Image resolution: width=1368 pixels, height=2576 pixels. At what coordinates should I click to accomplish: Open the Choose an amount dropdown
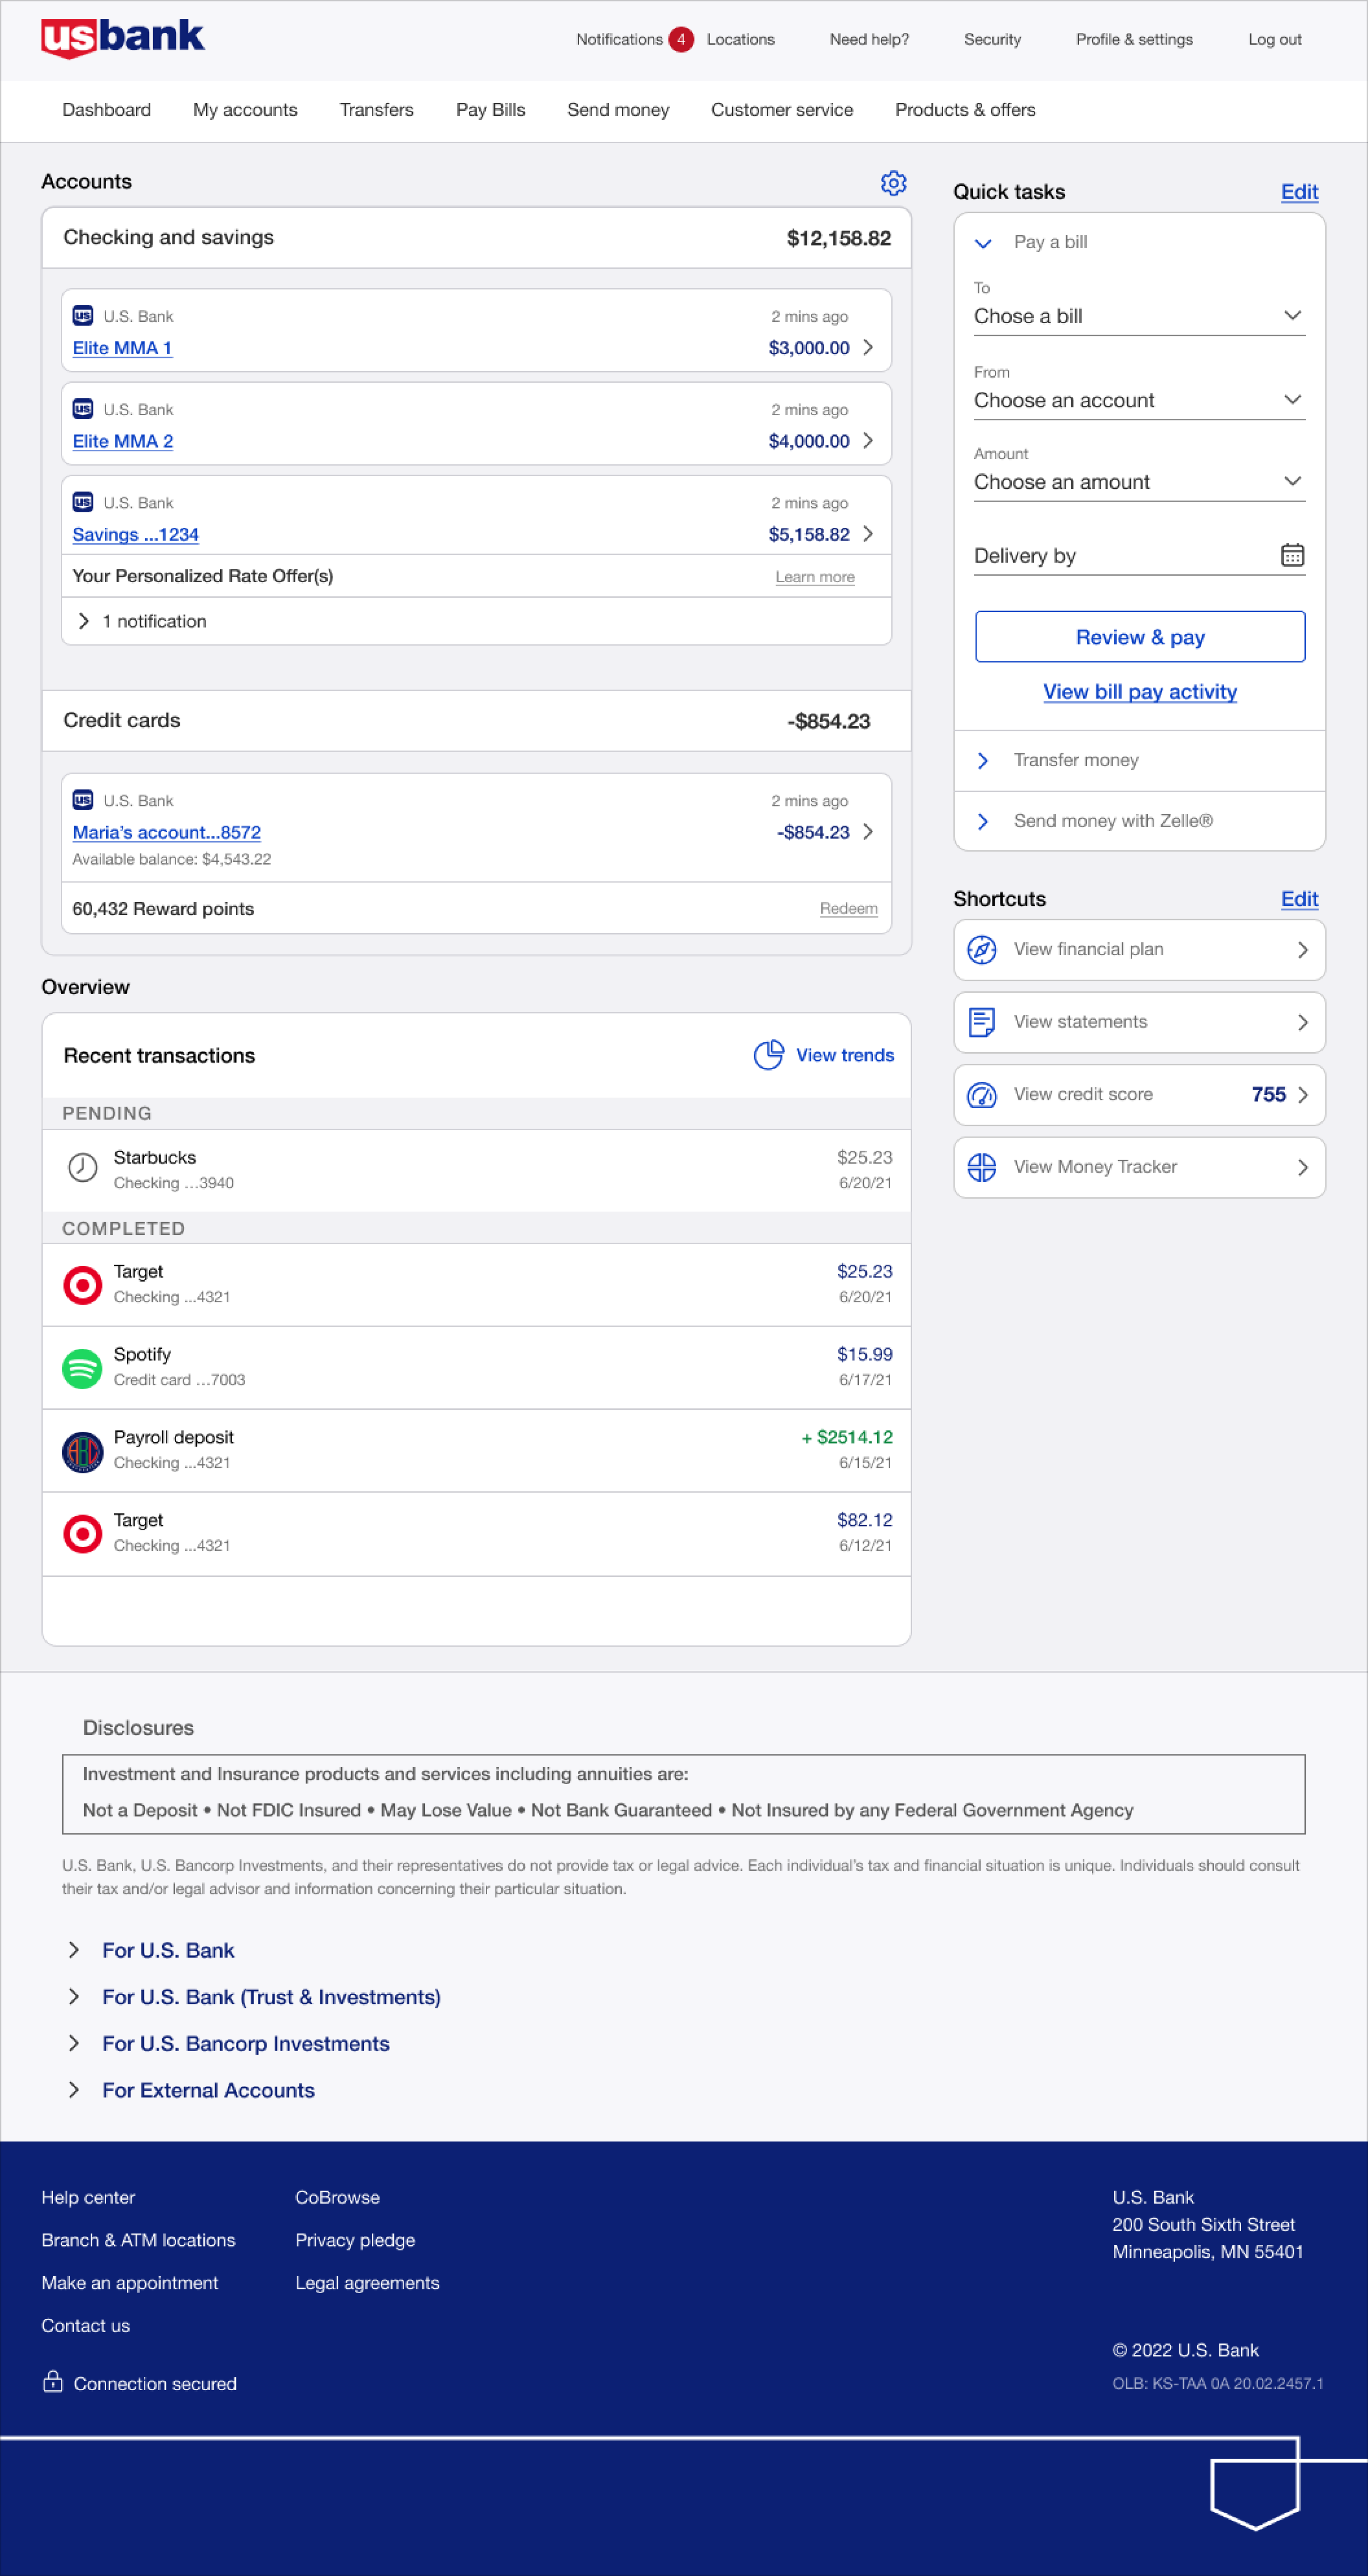coord(1139,482)
